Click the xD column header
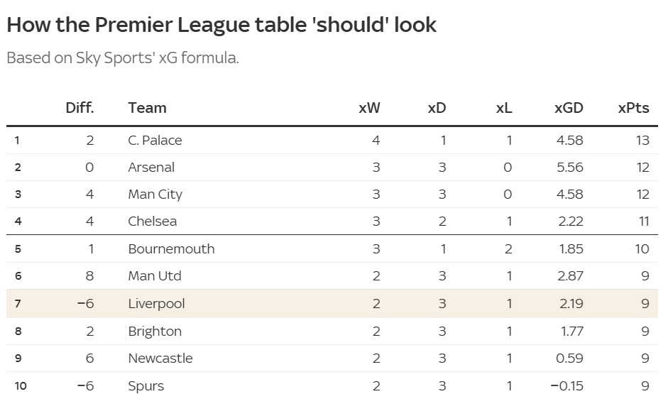Image resolution: width=668 pixels, height=394 pixels. coord(437,108)
